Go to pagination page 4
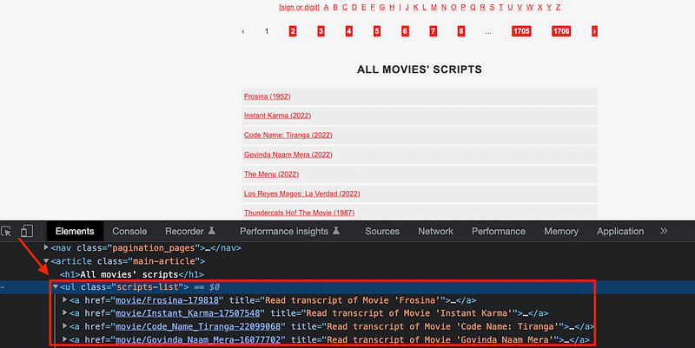 [x=349, y=31]
